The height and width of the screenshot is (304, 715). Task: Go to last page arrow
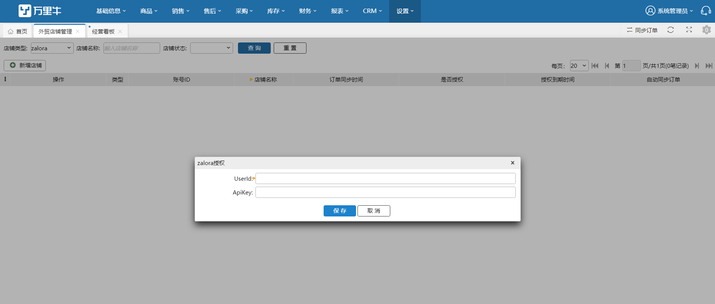tap(709, 66)
